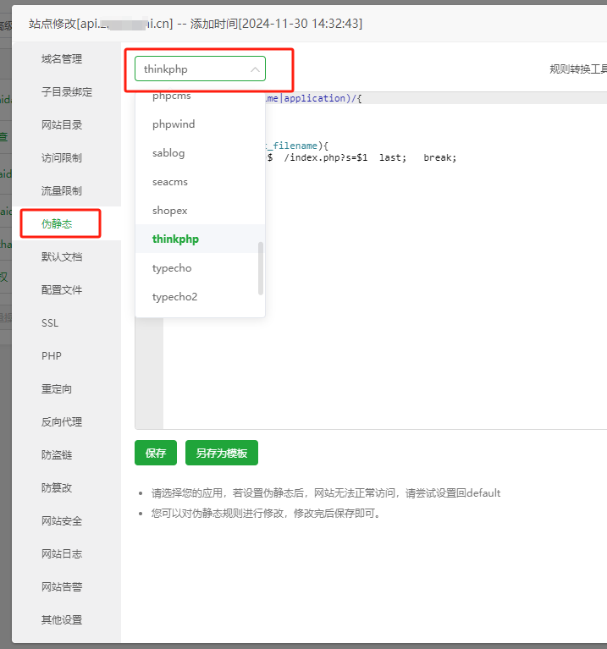Collapse dropdown using the chevron arrow
Screen dimensions: 607x649
click(x=255, y=69)
